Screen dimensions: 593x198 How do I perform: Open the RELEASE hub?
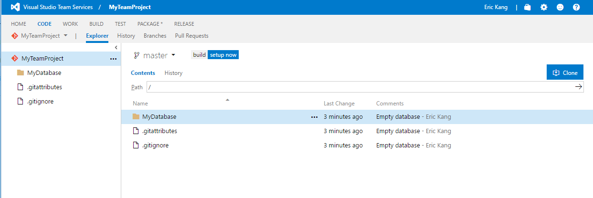pos(184,24)
